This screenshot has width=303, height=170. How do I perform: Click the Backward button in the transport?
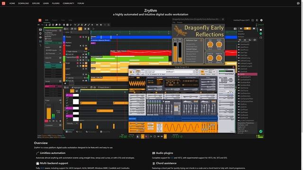(158, 136)
